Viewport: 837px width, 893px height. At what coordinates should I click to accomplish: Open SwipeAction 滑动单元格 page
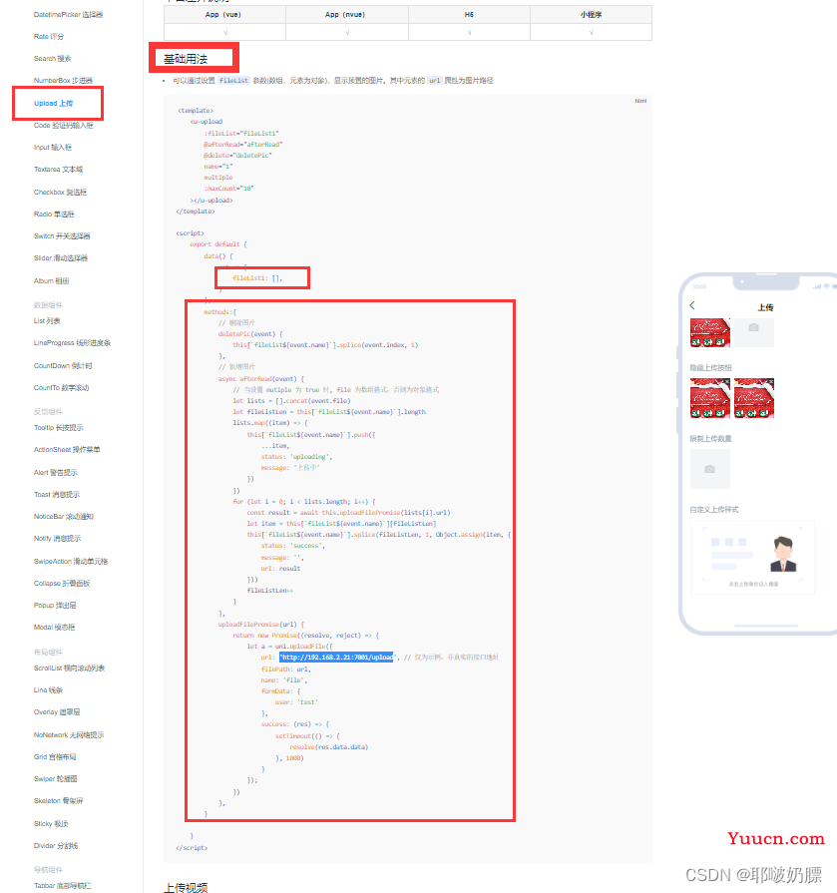(71, 562)
